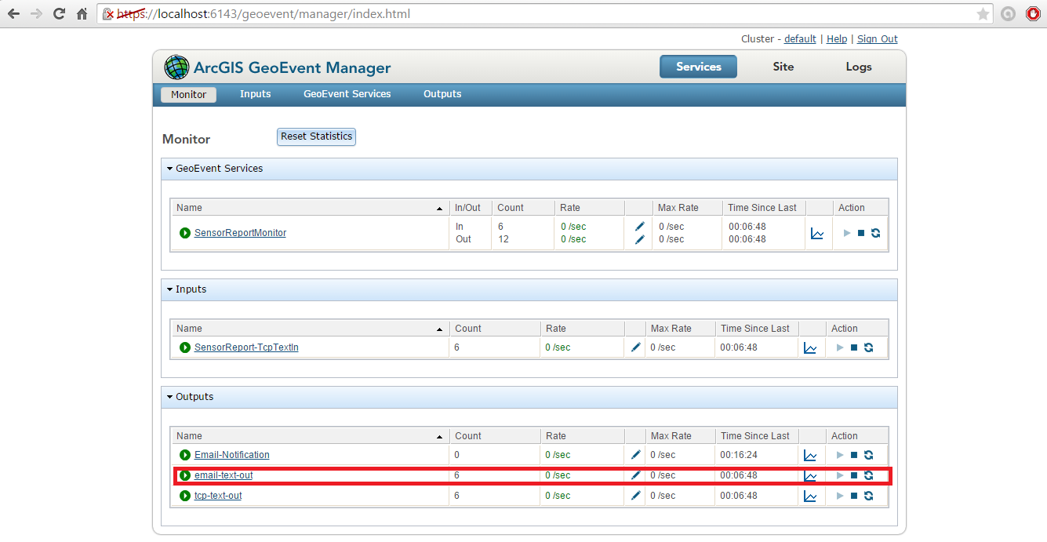
Task: Switch to Site tab
Action: pos(783,67)
